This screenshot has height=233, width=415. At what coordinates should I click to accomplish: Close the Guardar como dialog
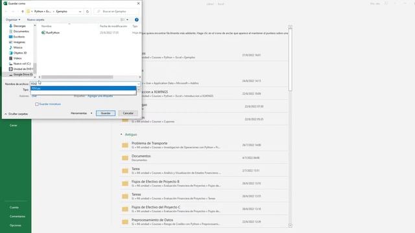138,3
